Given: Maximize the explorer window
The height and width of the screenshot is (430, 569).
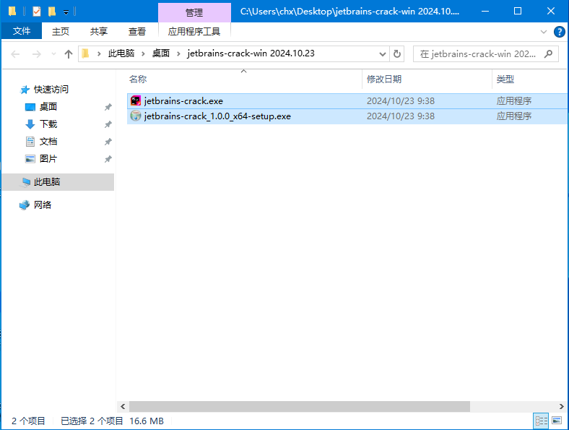Looking at the screenshot, I should click(518, 12).
